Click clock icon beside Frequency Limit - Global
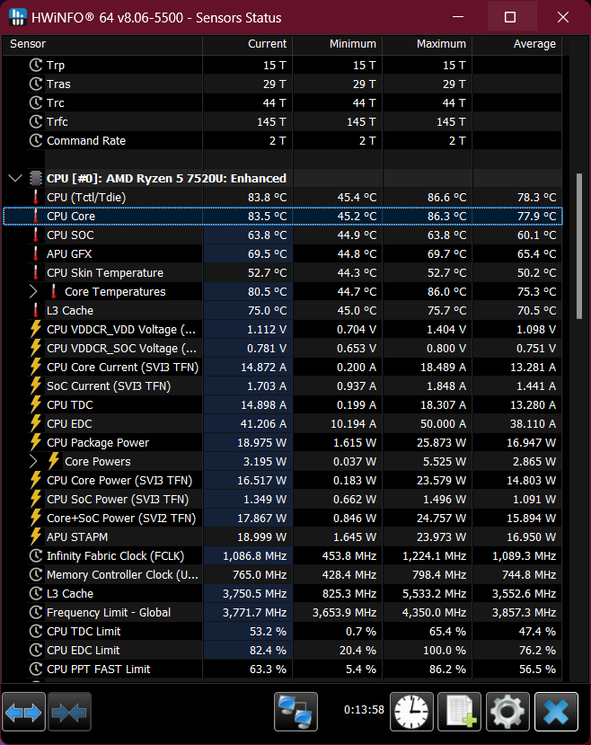Image resolution: width=591 pixels, height=745 pixels. 36,612
